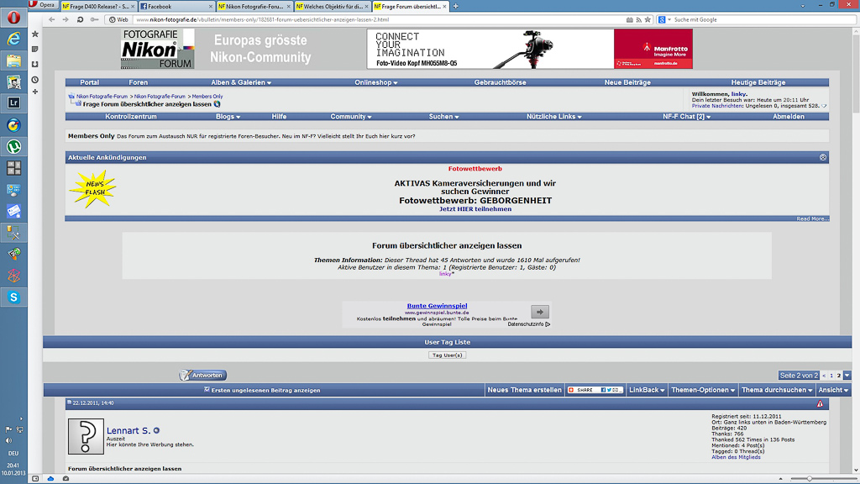Switch to Nikon Fotografie-Forum tab

click(x=254, y=7)
